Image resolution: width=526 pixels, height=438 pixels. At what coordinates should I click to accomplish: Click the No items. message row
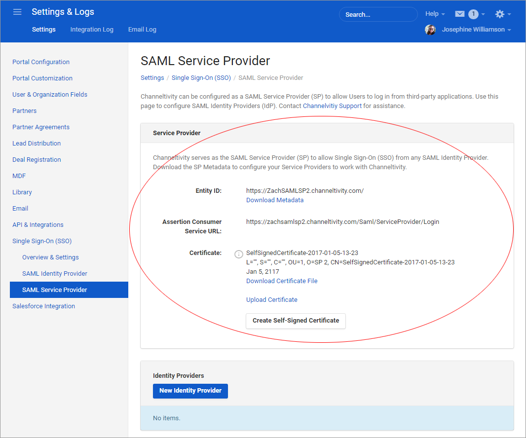click(327, 418)
